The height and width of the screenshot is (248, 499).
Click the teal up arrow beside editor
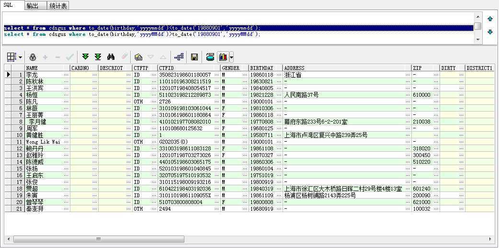[490, 19]
